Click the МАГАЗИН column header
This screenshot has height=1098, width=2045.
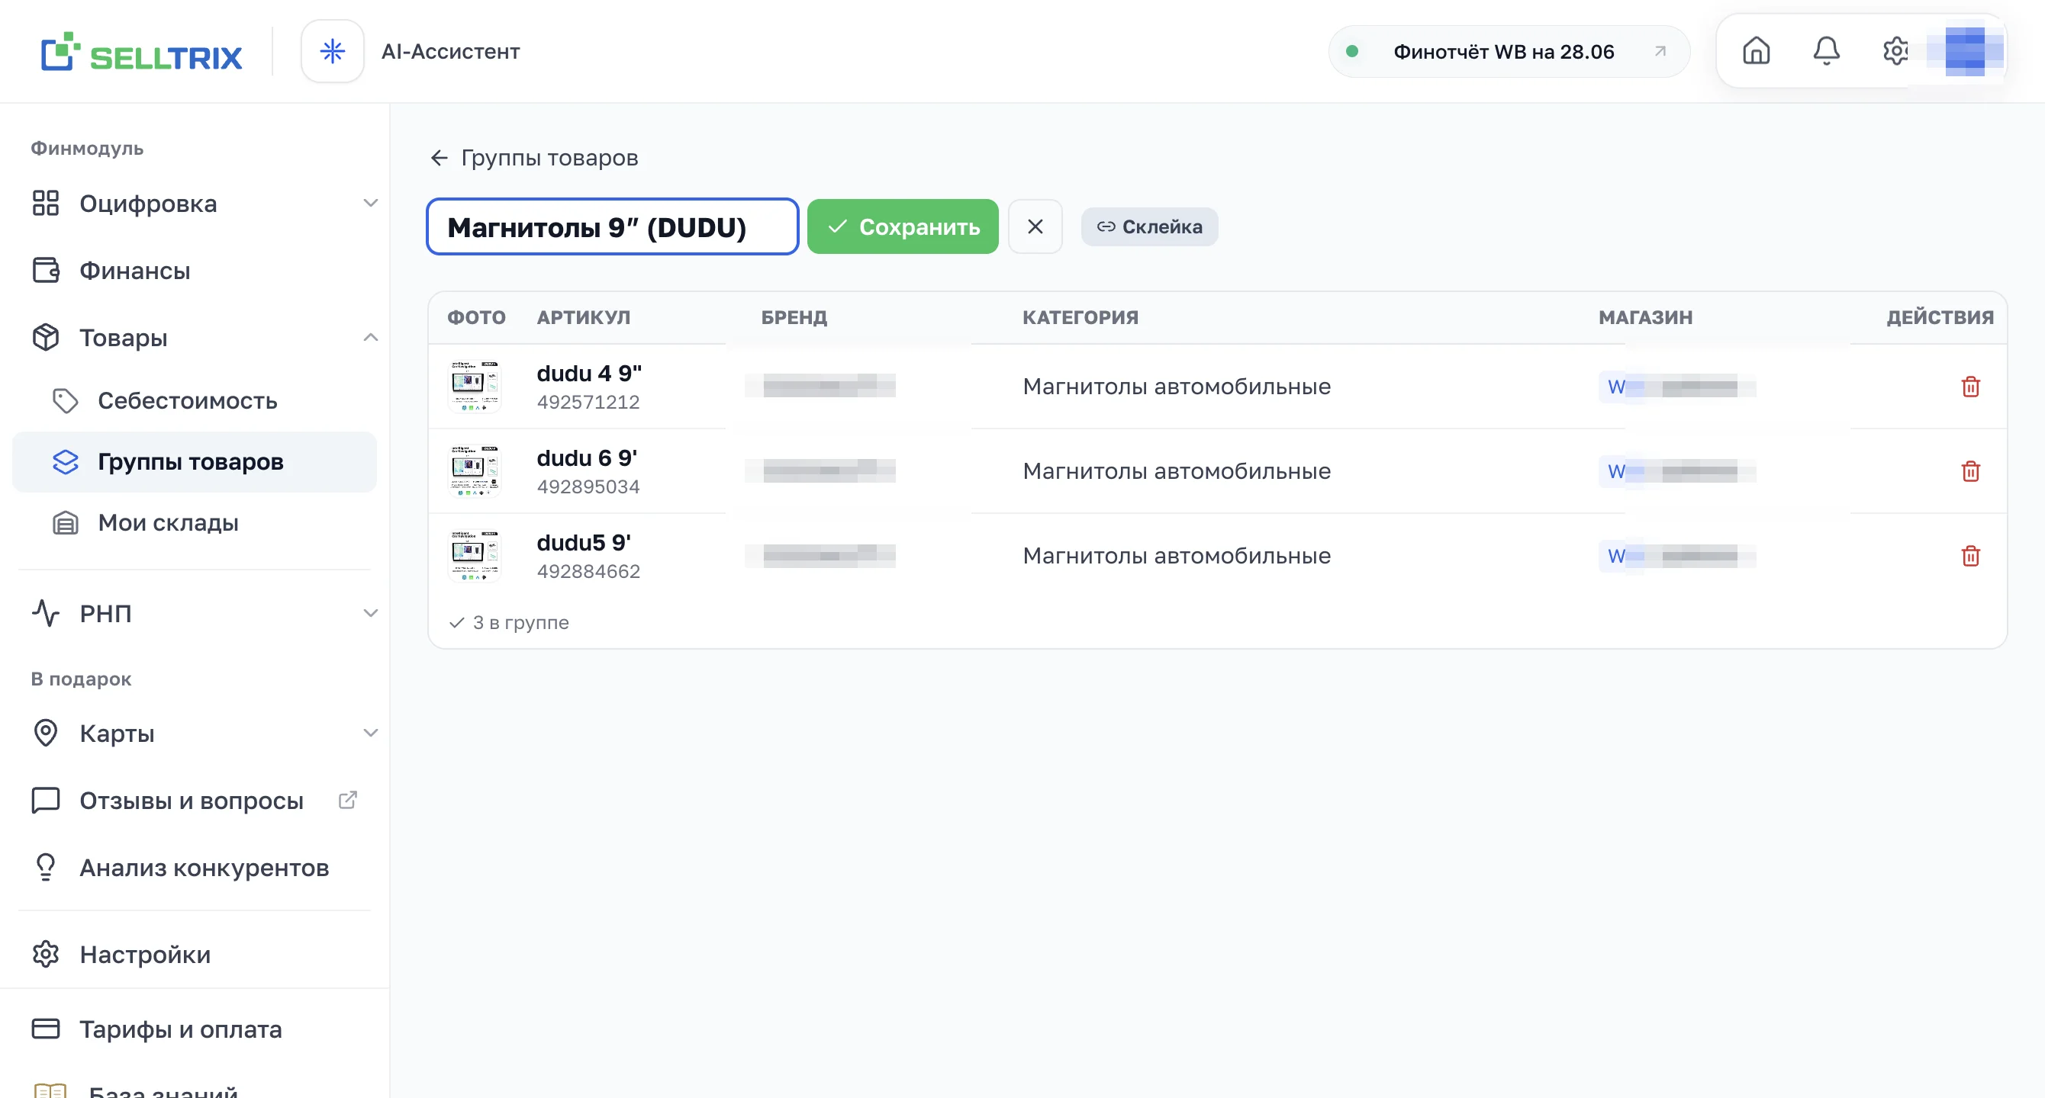(x=1645, y=317)
